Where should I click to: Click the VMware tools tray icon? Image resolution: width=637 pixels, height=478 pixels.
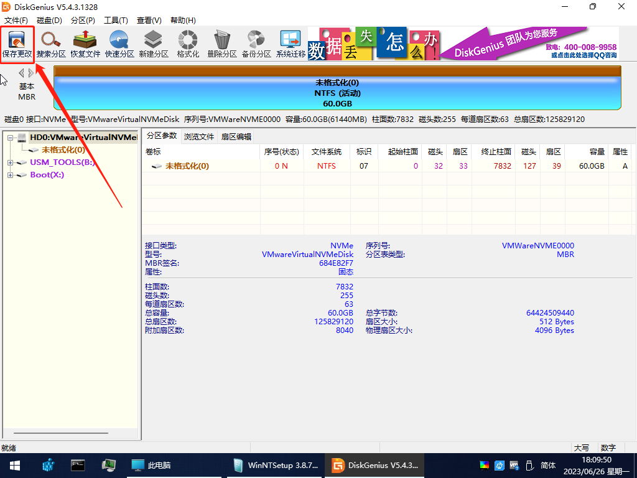(x=514, y=465)
